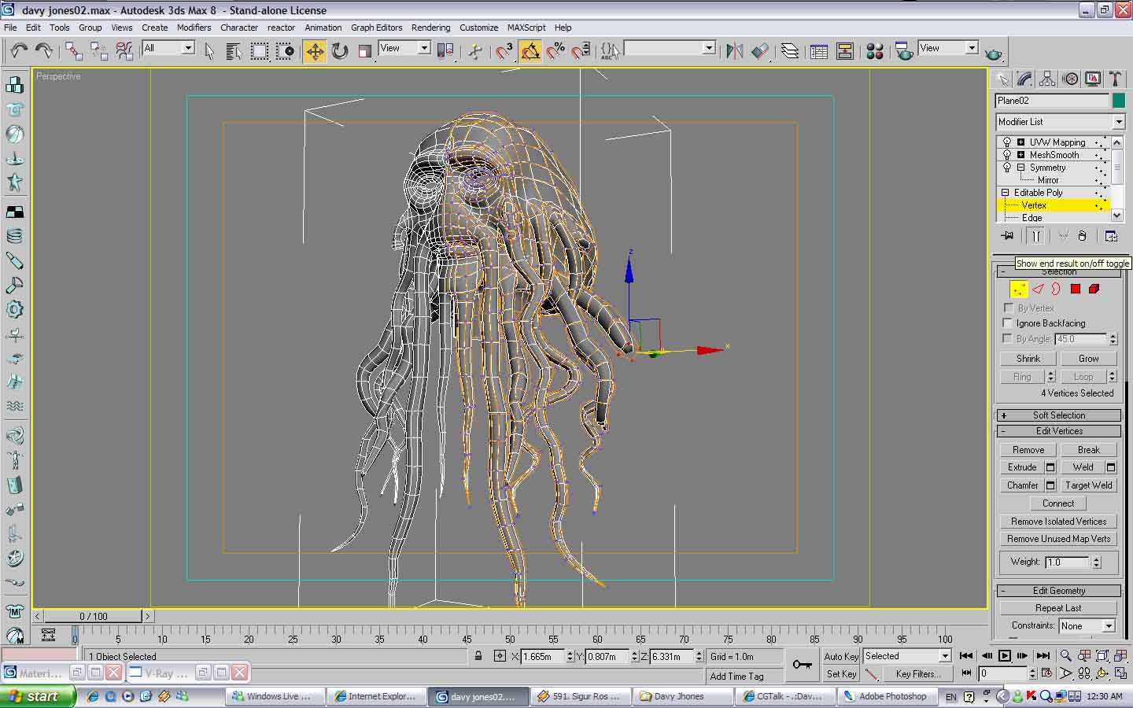
Task: Select the Arc Rotate viewport tool
Action: click(1102, 673)
